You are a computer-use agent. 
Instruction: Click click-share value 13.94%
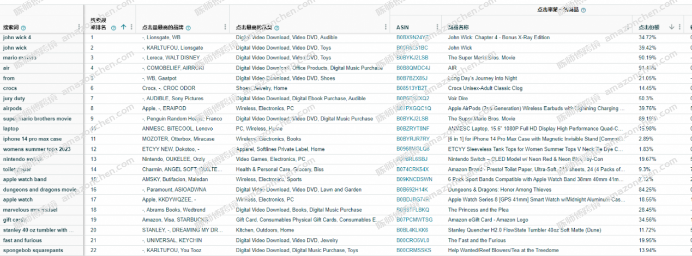pyautogui.click(x=647, y=251)
